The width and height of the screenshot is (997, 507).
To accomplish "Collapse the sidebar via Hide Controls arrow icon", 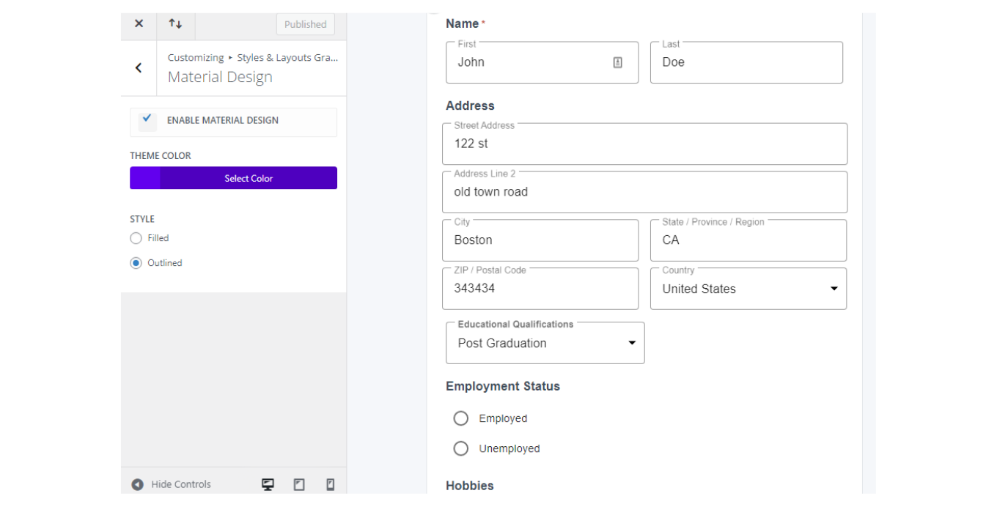I will (137, 484).
